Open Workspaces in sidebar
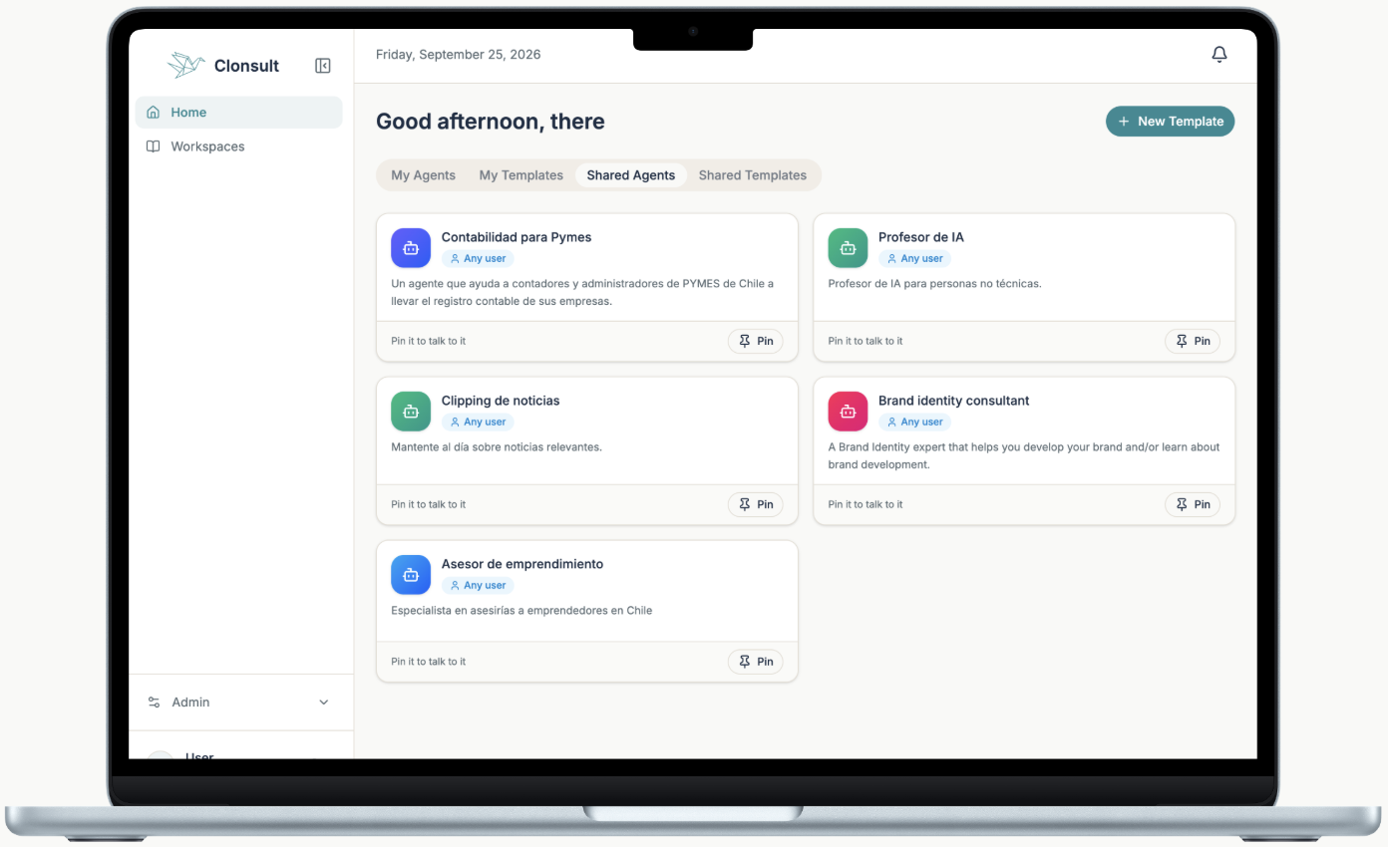 tap(239, 146)
